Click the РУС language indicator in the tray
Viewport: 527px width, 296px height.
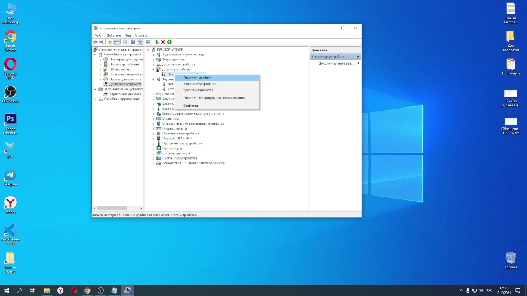click(x=489, y=291)
